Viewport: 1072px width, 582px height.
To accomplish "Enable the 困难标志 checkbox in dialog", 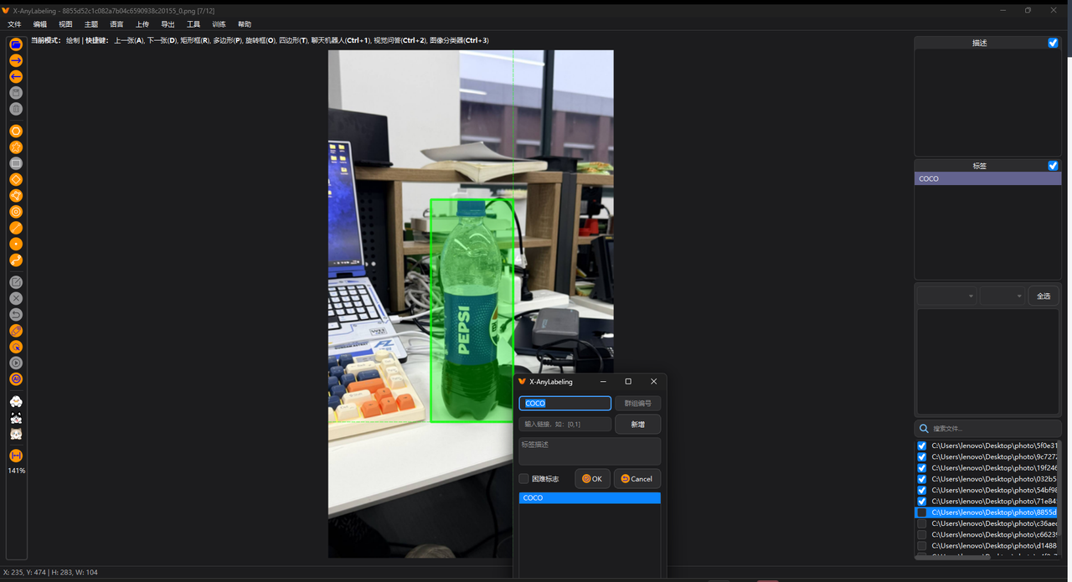I will pos(524,479).
